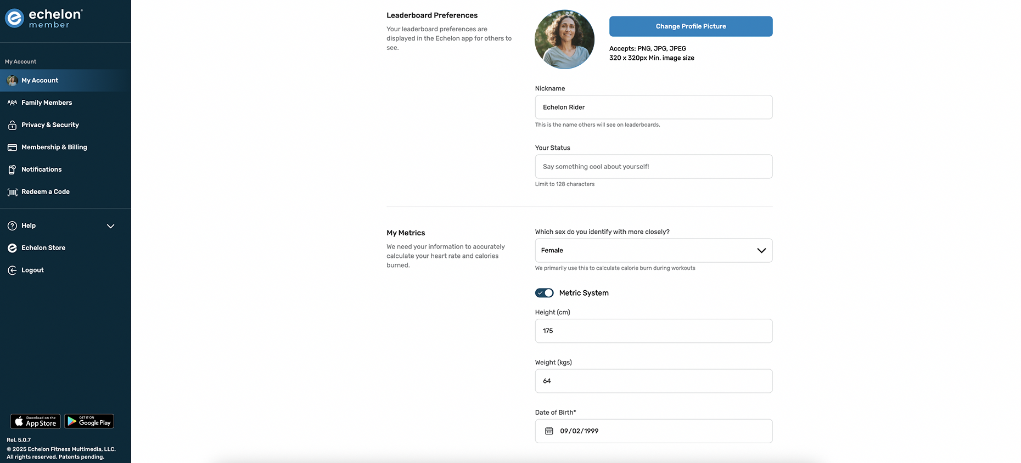Image resolution: width=1021 pixels, height=463 pixels.
Task: Click the Echelon member logo
Action: click(x=44, y=18)
